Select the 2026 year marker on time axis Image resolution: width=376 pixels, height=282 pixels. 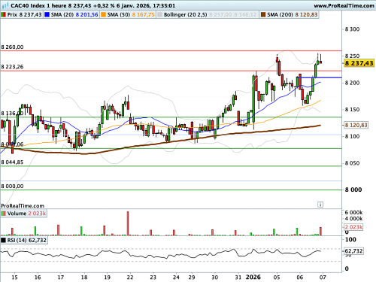click(x=253, y=277)
